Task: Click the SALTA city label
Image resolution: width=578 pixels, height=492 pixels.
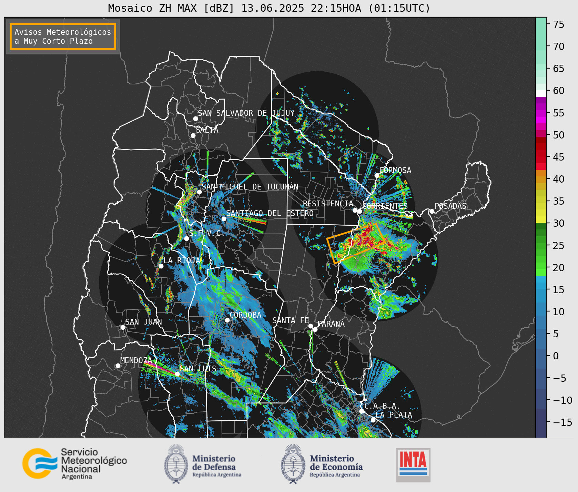Action: click(x=207, y=130)
